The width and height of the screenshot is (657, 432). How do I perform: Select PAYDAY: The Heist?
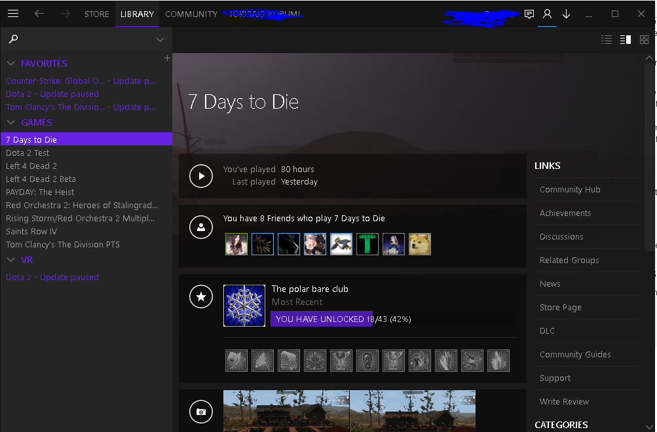pyautogui.click(x=86, y=192)
